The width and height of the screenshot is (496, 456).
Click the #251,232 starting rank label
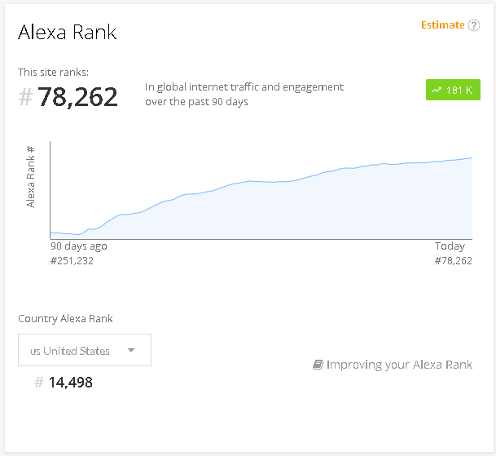click(72, 261)
